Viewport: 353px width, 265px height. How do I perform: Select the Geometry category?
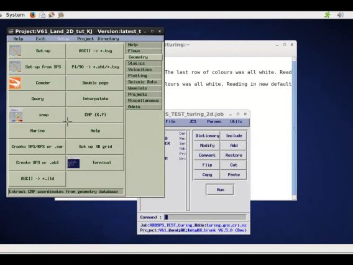144,57
